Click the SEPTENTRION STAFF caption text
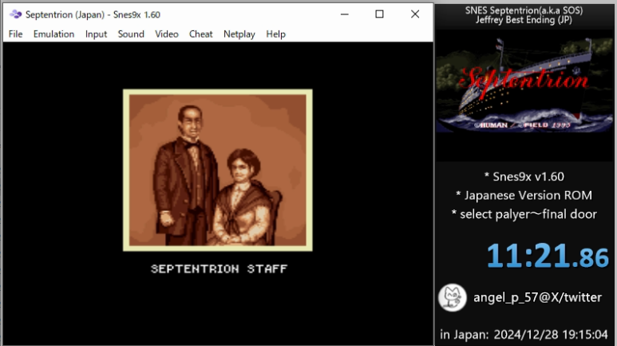 pyautogui.click(x=220, y=268)
